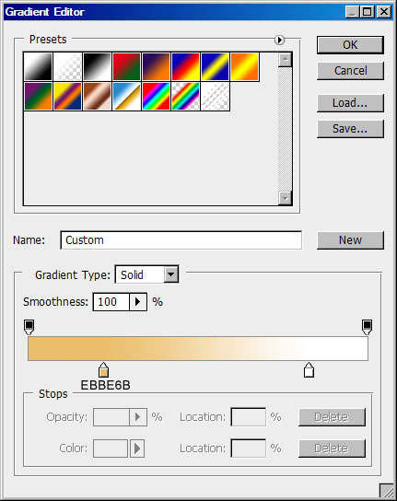Confirm gradient with OK button
Screen dimensions: 397x501
tap(350, 45)
